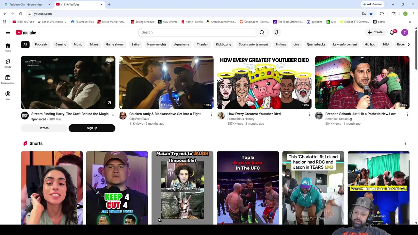
Task: Open options for Finding Harry ad
Action: [x=113, y=114]
